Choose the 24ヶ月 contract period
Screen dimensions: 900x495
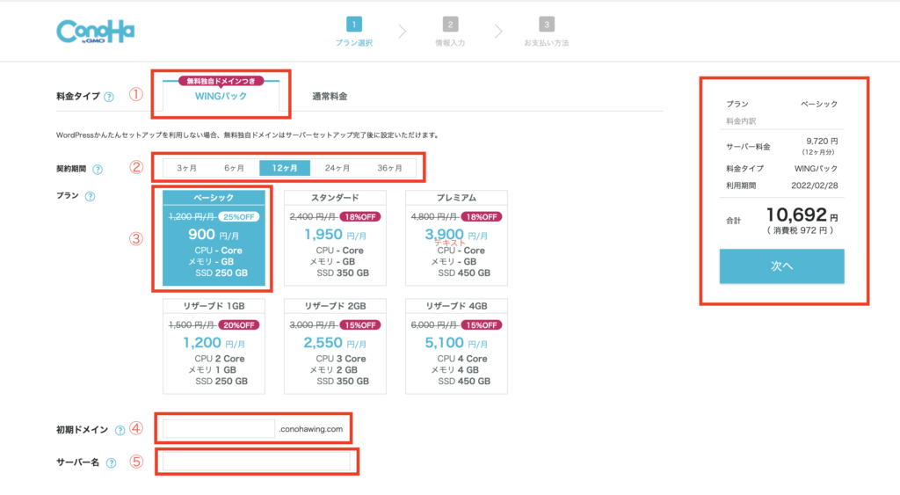click(x=337, y=168)
